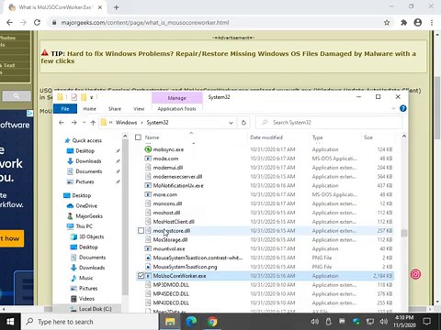Click the site search magnifier button
Viewport: 441px width, 330px height.
17,96
